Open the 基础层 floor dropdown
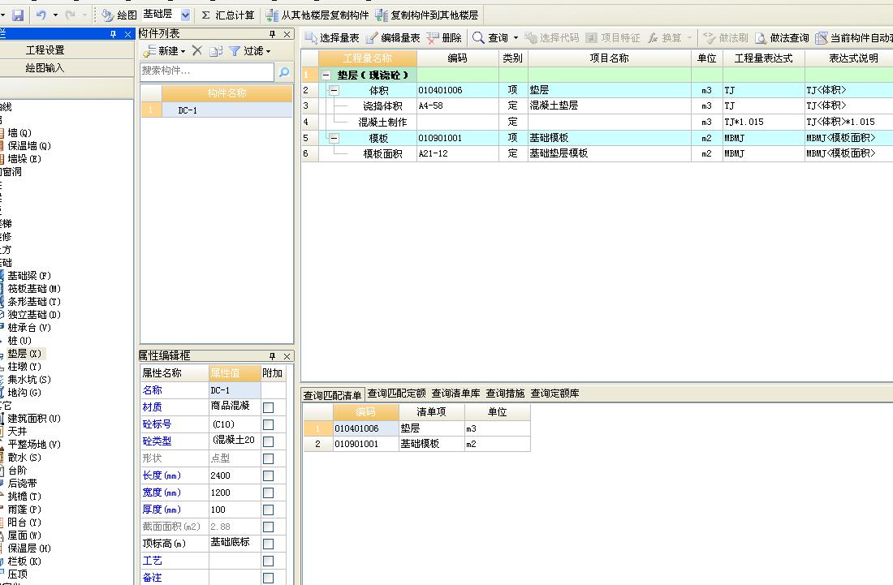Image resolution: width=893 pixels, height=585 pixels. tap(186, 15)
